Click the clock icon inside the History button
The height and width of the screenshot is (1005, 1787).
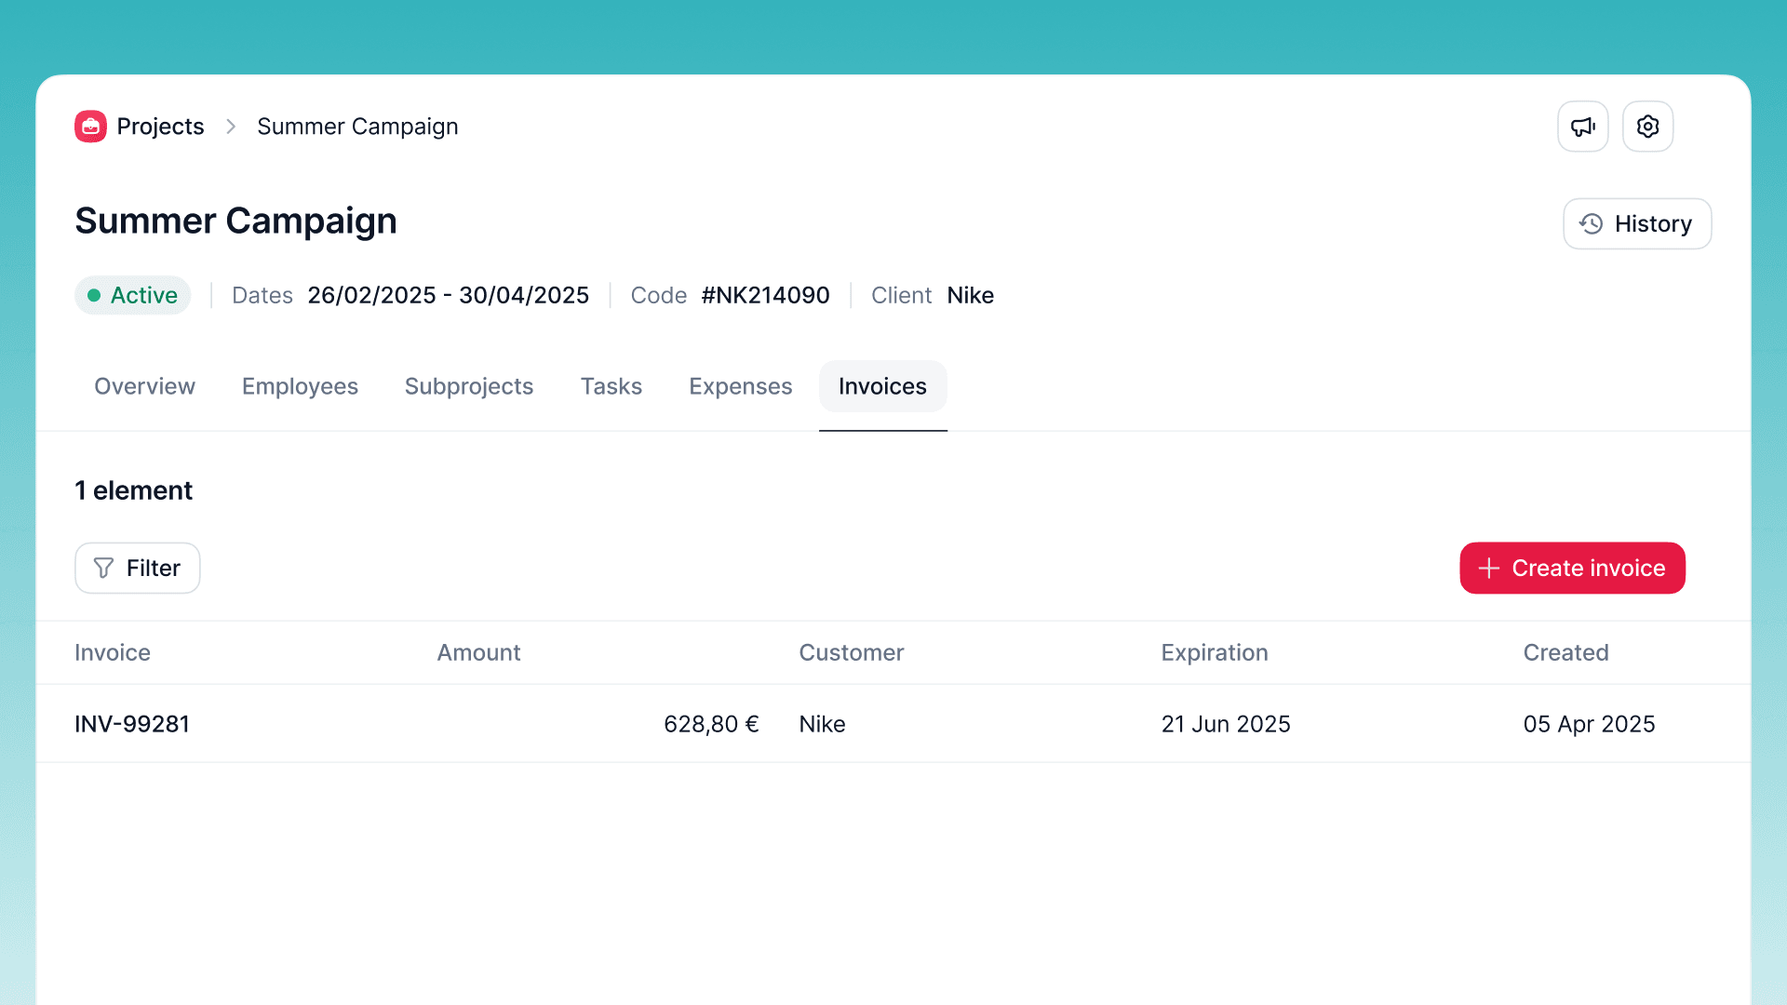(x=1590, y=223)
